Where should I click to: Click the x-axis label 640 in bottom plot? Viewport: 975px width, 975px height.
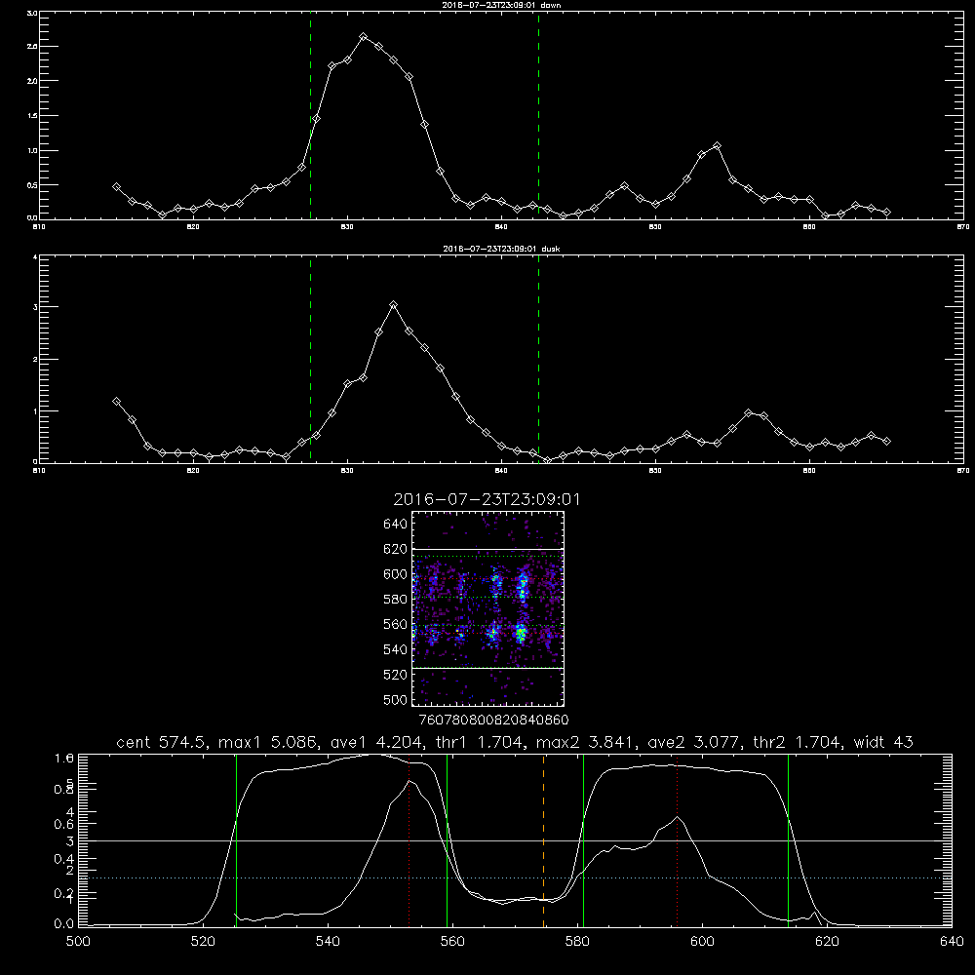point(952,942)
